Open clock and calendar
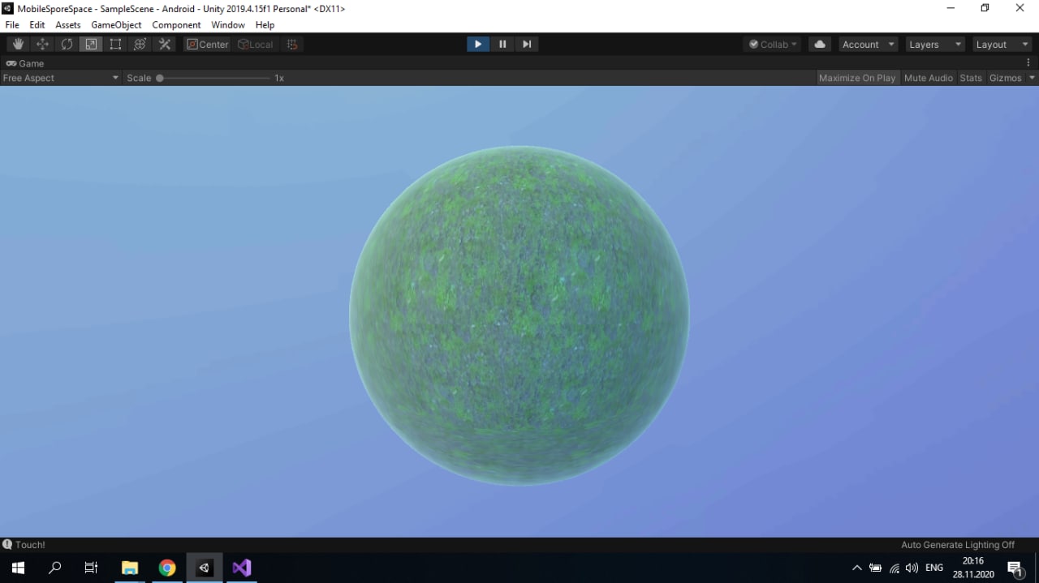This screenshot has height=583, width=1039. coord(973,568)
